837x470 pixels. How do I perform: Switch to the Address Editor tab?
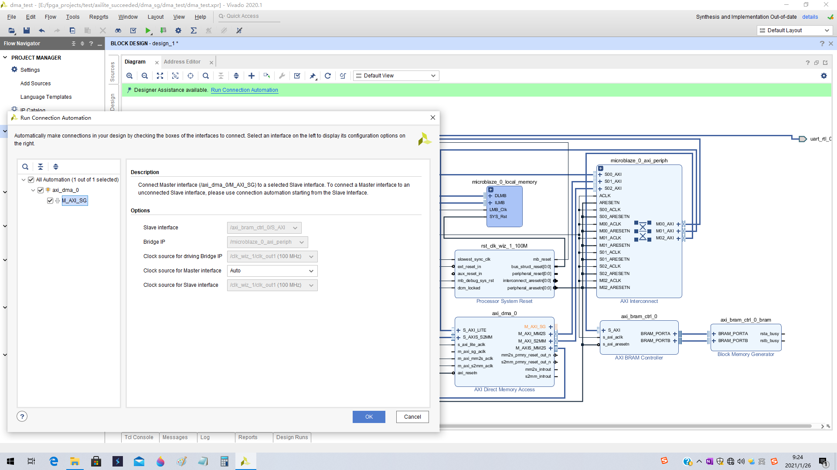click(x=182, y=61)
